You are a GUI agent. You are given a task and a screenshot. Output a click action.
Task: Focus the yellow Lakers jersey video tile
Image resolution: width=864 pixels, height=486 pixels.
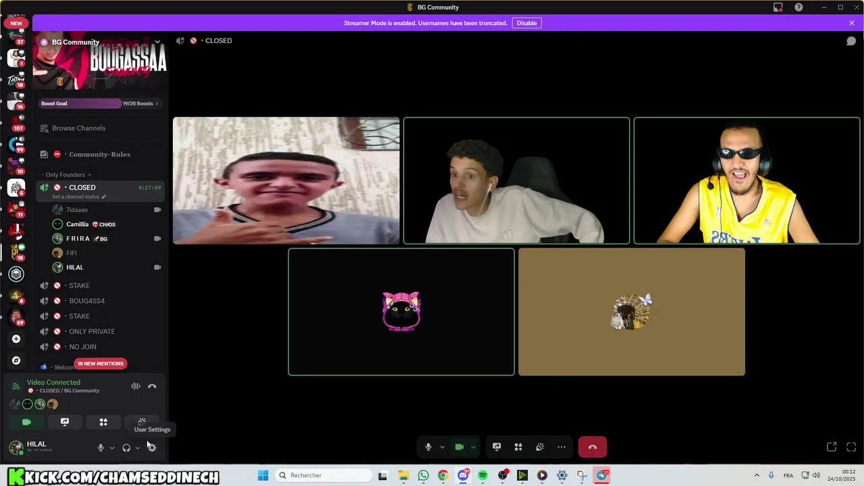tap(747, 181)
